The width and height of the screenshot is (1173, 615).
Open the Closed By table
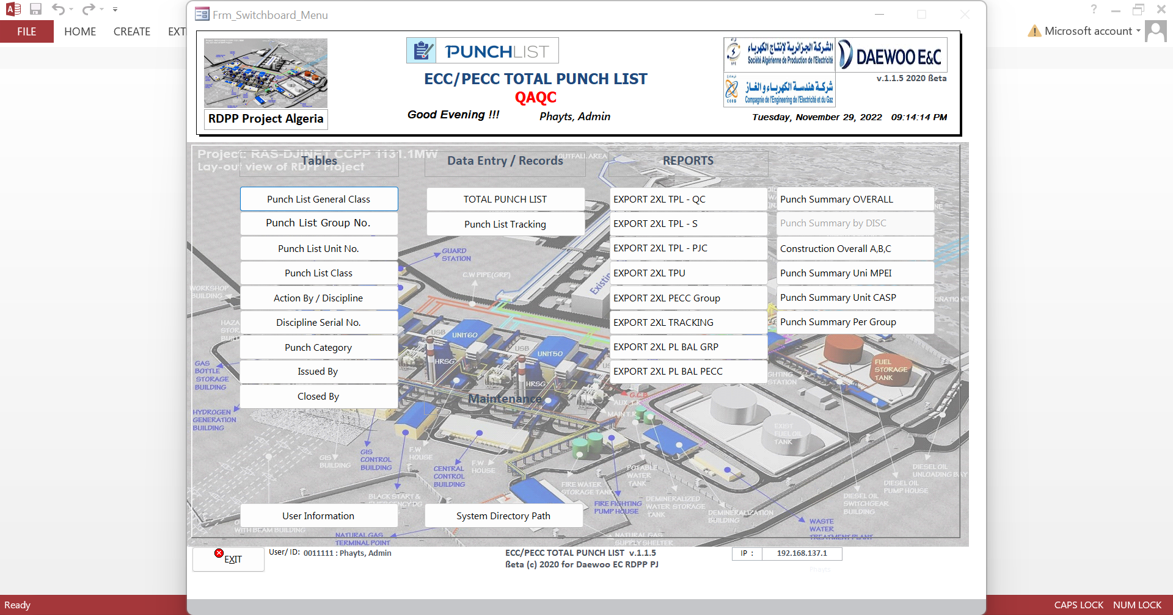click(x=319, y=397)
